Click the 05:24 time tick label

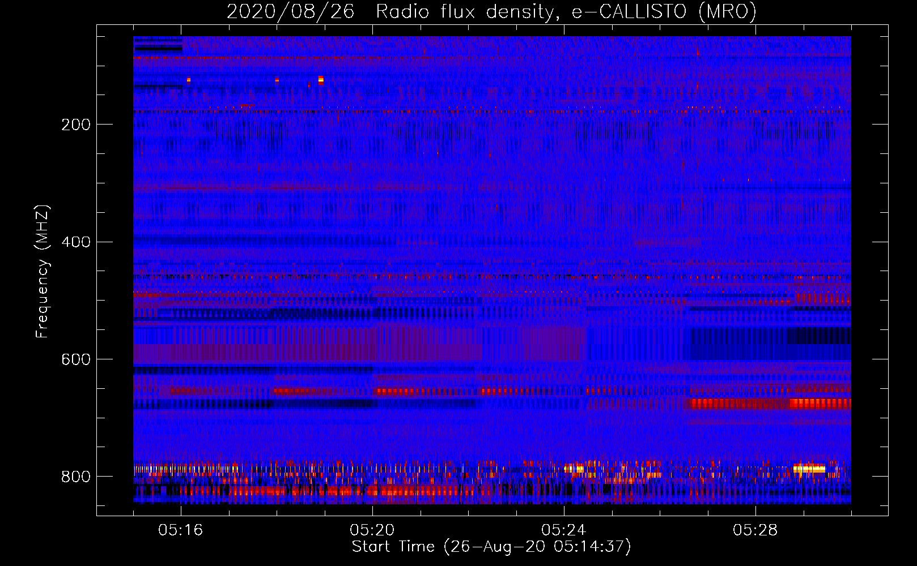564,530
